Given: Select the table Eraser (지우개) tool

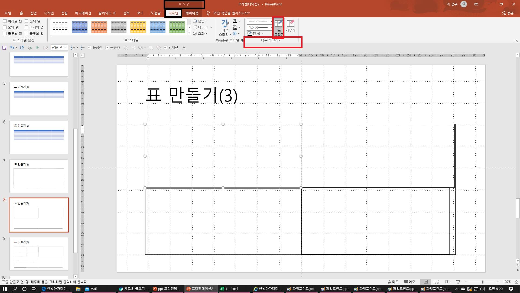Looking at the screenshot, I should (x=290, y=26).
